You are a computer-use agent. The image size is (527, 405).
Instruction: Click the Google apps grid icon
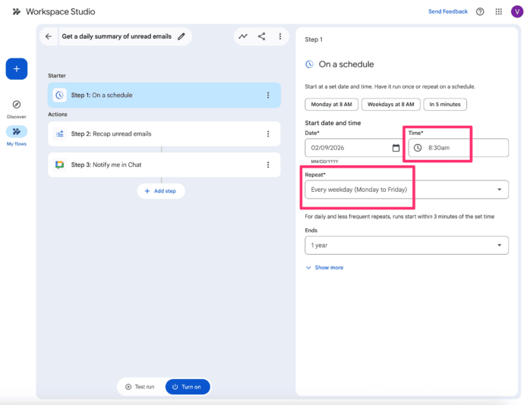click(499, 12)
